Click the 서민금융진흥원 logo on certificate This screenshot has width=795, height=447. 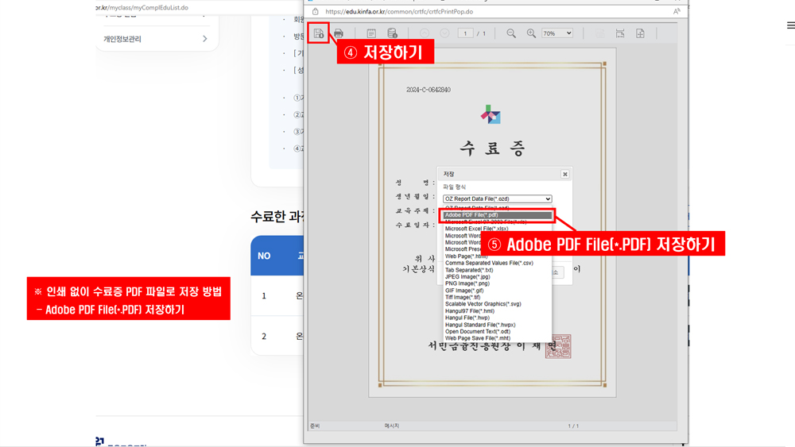pyautogui.click(x=491, y=114)
